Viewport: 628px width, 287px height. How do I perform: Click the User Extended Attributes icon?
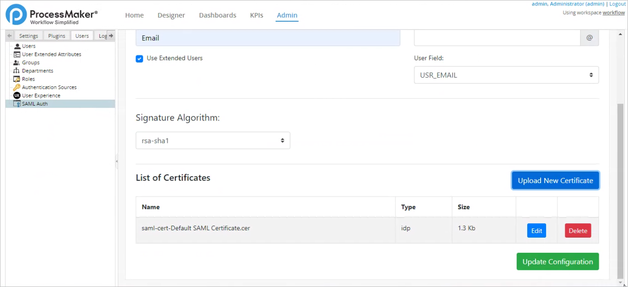[17, 54]
